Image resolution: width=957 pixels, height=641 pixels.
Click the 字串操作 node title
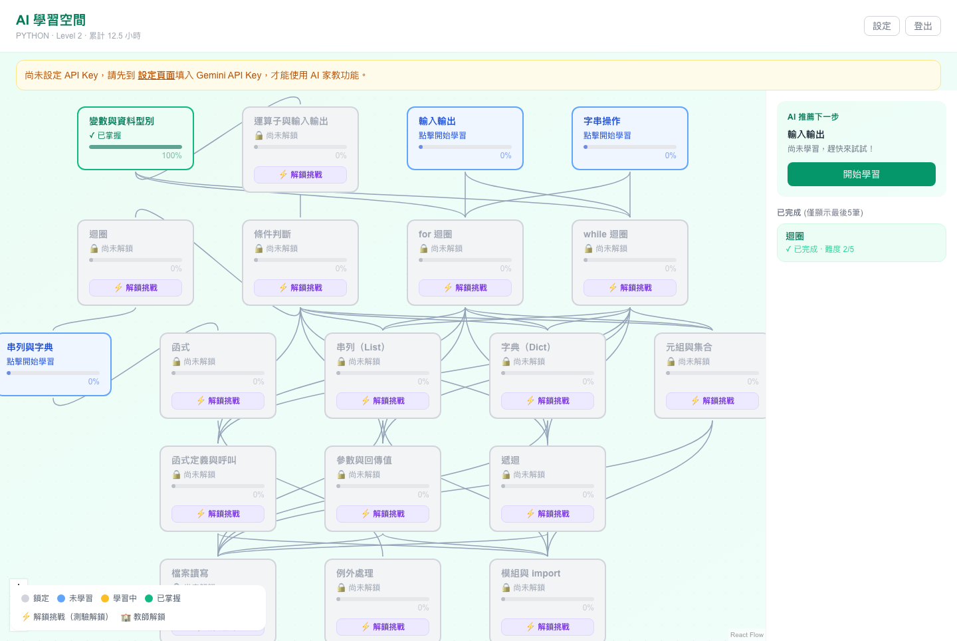click(602, 121)
